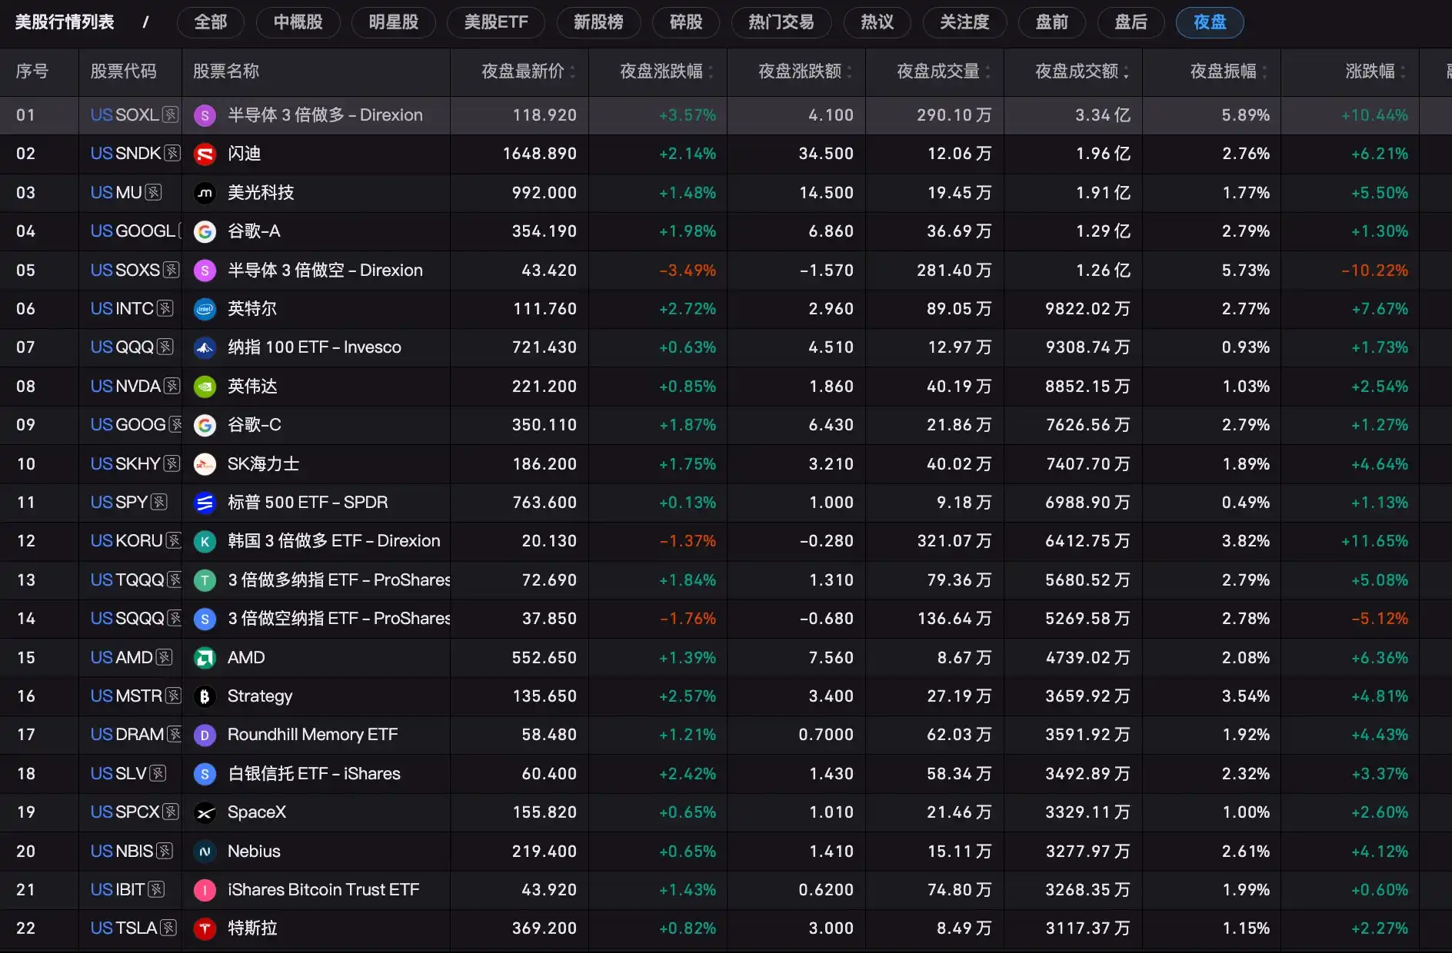Switch to the 热议 tab
This screenshot has height=953, width=1452.
(878, 22)
